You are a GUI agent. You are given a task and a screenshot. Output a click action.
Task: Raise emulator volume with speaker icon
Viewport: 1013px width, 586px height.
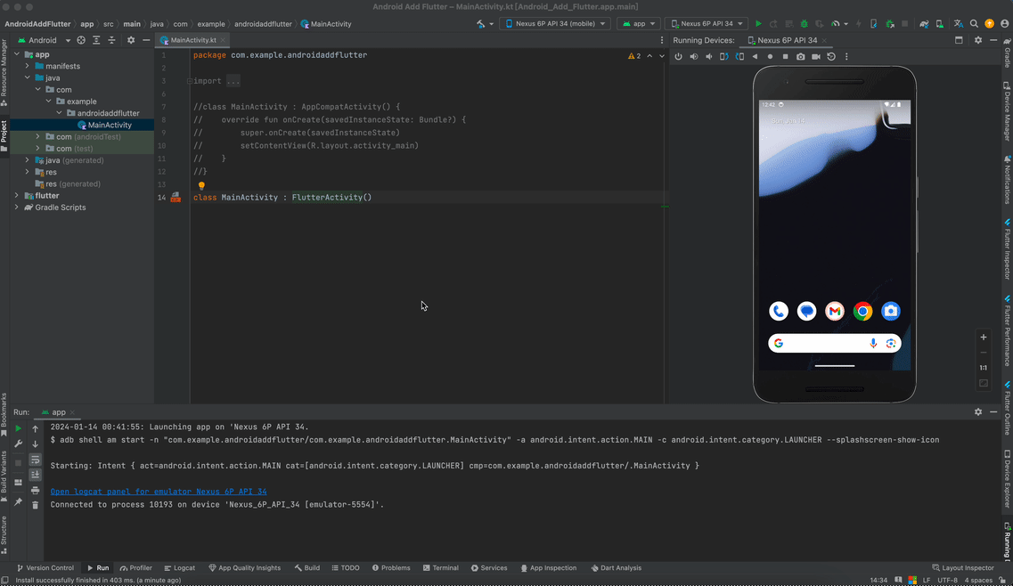tap(694, 57)
